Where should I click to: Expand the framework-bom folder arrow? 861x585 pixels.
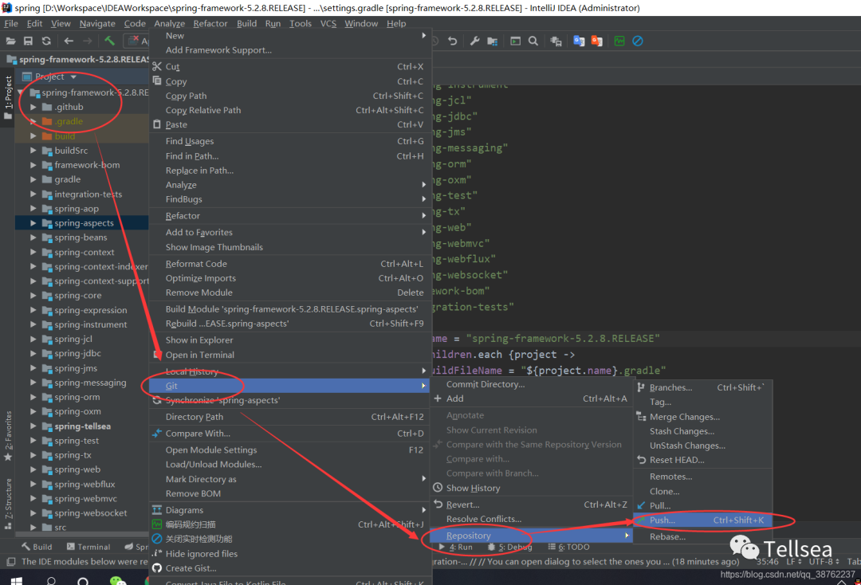(33, 165)
